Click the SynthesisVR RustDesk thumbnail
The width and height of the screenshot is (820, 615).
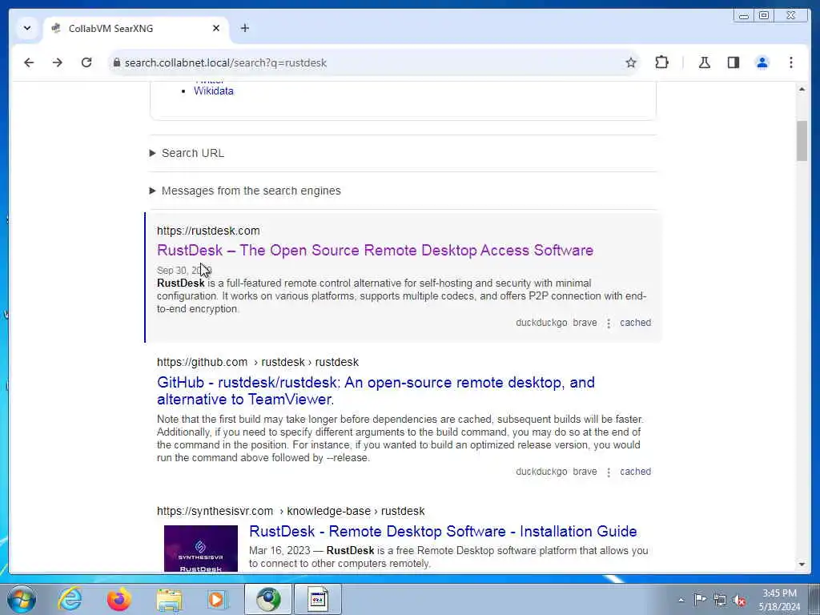coord(201,549)
